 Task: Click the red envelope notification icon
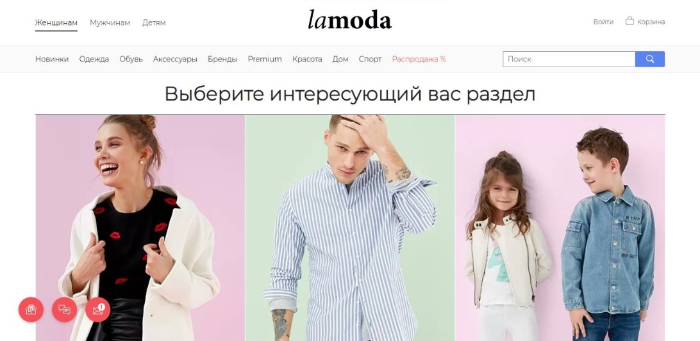coord(98,310)
